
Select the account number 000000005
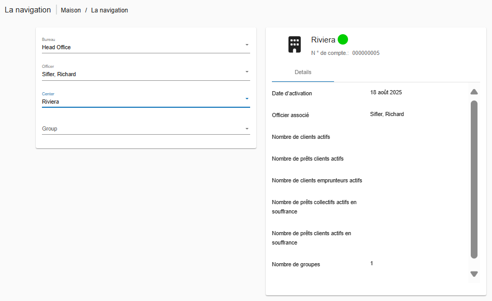coord(366,53)
